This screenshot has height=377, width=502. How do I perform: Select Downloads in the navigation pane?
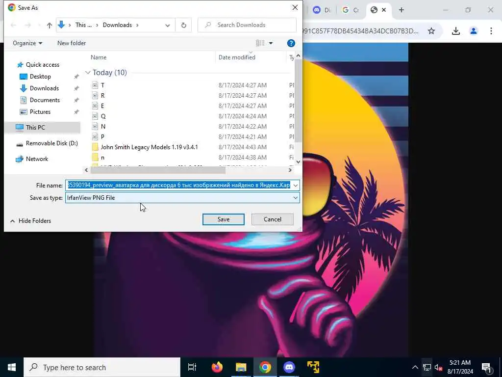pos(44,88)
